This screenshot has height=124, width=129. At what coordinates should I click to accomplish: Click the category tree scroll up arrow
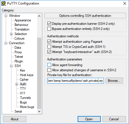pyautogui.click(x=39, y=16)
